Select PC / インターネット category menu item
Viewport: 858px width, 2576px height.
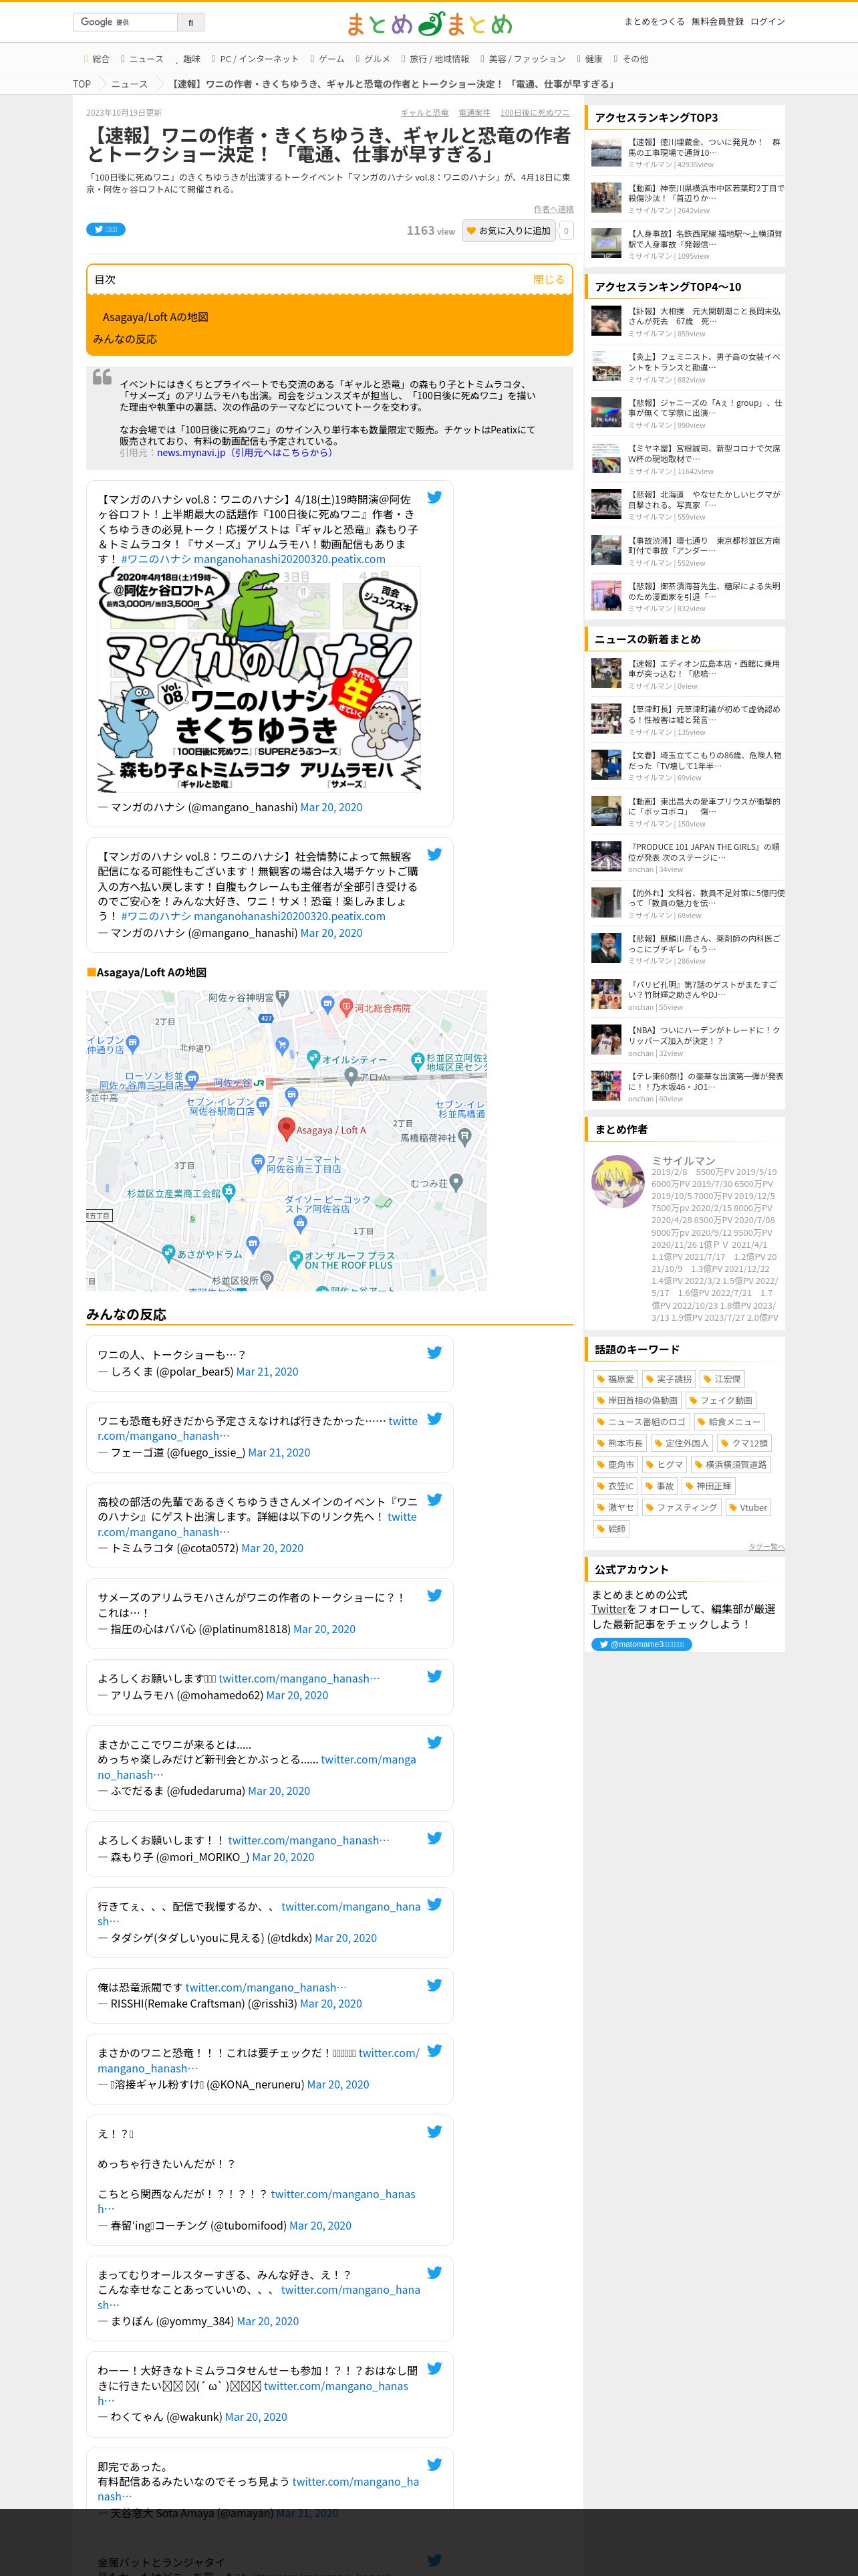click(x=255, y=59)
